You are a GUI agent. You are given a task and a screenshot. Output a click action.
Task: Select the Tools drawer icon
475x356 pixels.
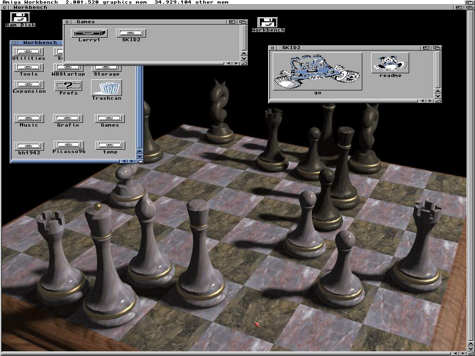[28, 68]
